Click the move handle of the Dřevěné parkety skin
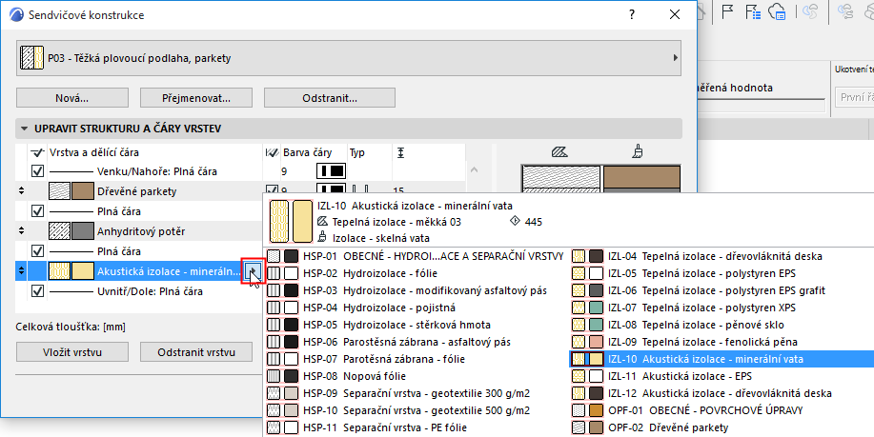The image size is (874, 437). pyautogui.click(x=22, y=191)
